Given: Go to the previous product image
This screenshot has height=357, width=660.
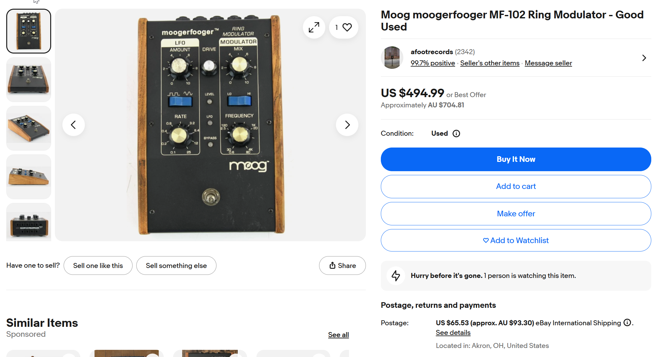Looking at the screenshot, I should point(74,125).
